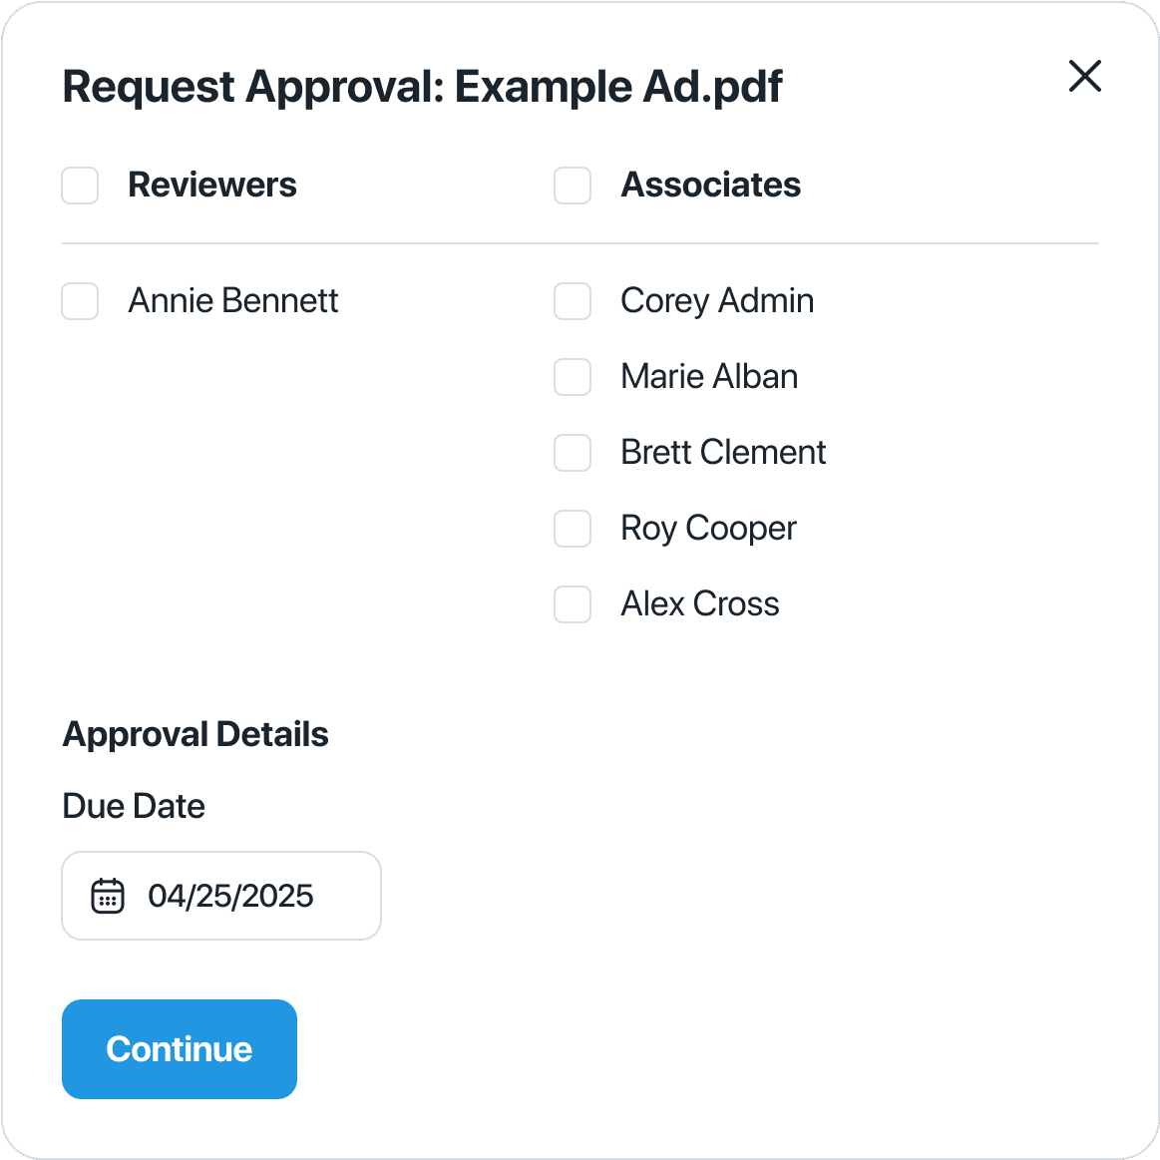Select Marie Alban's checkbox

573,377
